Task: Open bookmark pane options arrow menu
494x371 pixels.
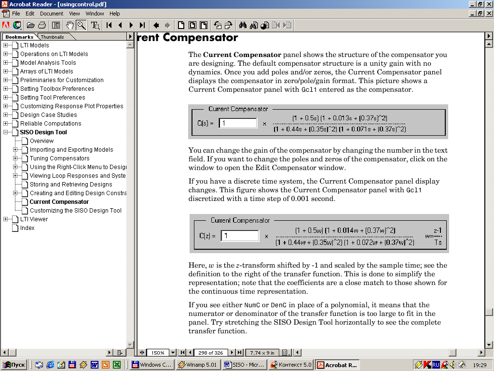Action: (x=130, y=36)
